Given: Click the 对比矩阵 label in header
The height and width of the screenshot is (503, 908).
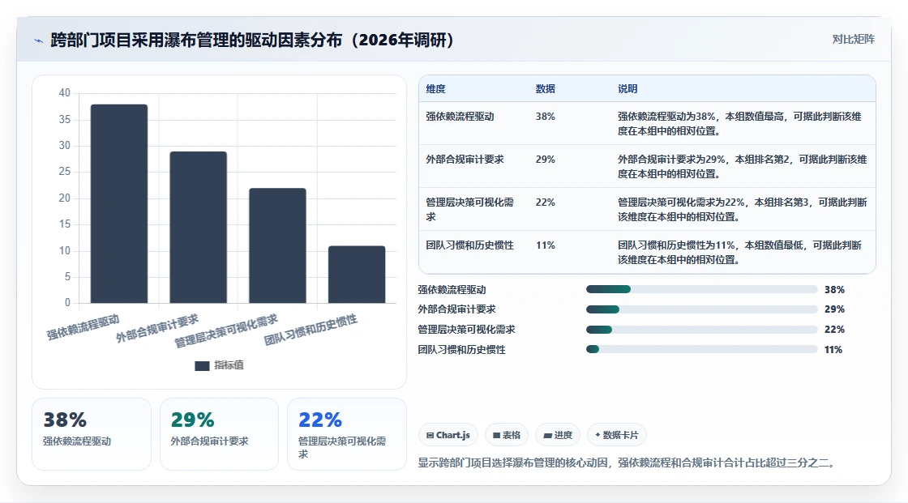Looking at the screenshot, I should (853, 40).
